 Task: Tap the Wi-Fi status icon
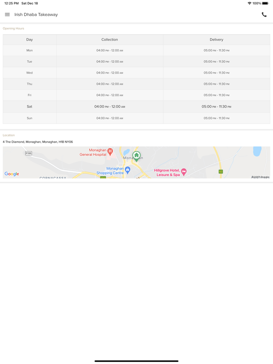[x=250, y=3]
